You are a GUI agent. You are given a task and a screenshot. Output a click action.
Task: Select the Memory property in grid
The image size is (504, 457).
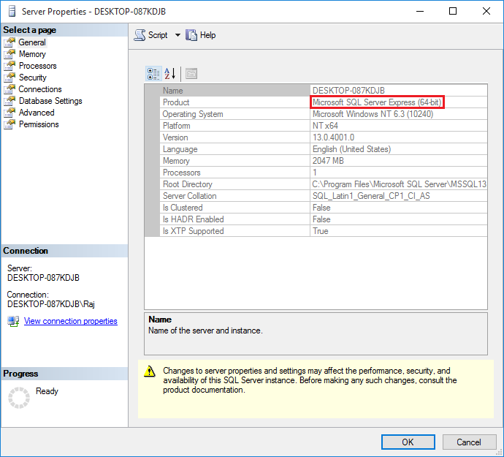324,161
